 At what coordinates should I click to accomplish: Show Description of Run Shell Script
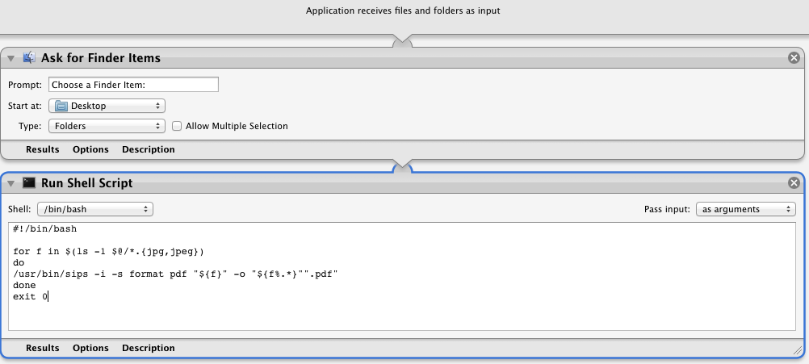coord(148,349)
